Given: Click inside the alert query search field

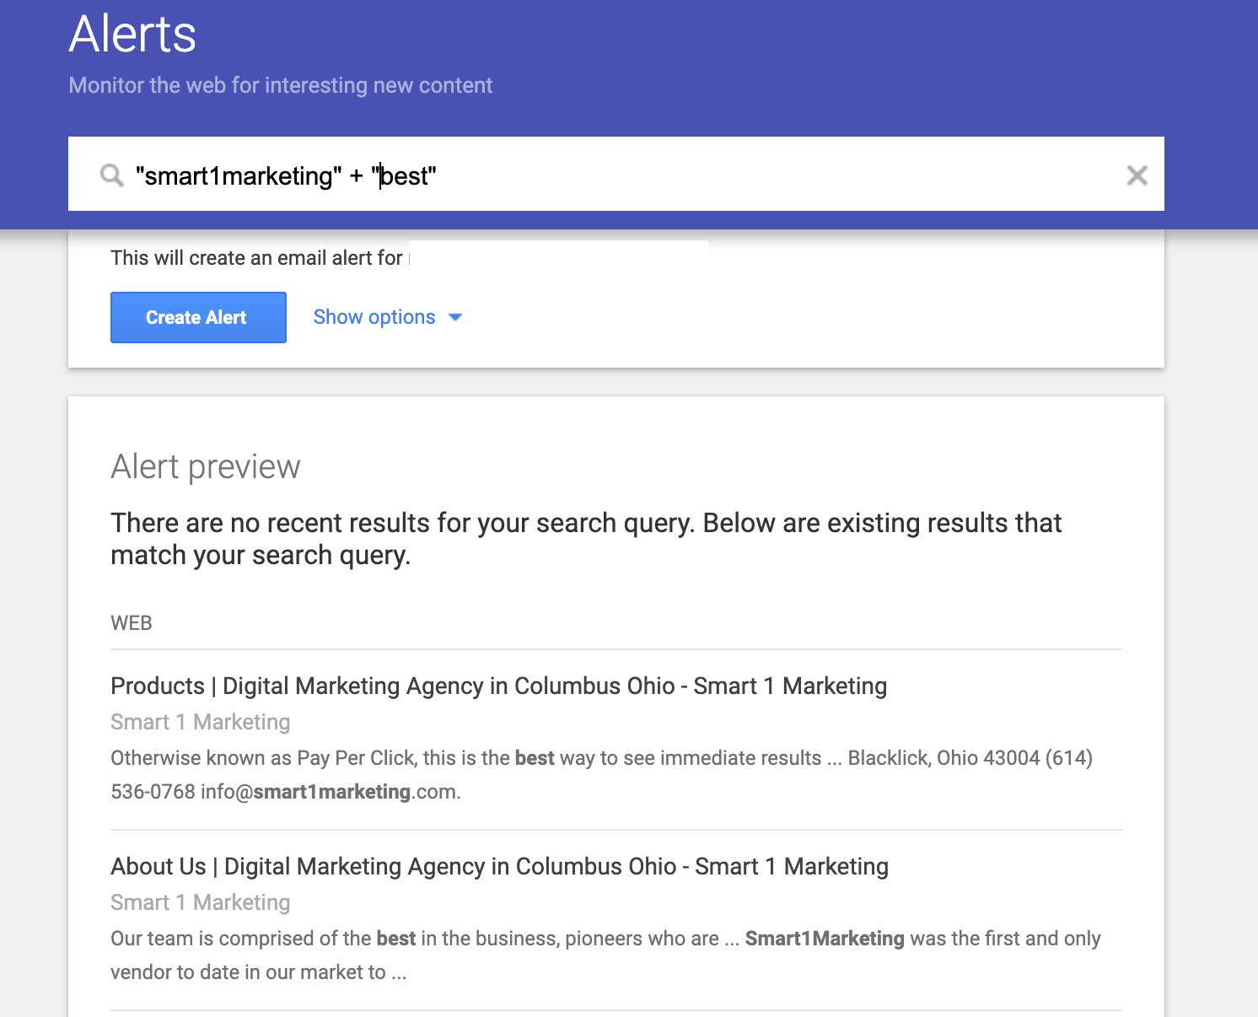Looking at the screenshot, I should click(x=675, y=175).
